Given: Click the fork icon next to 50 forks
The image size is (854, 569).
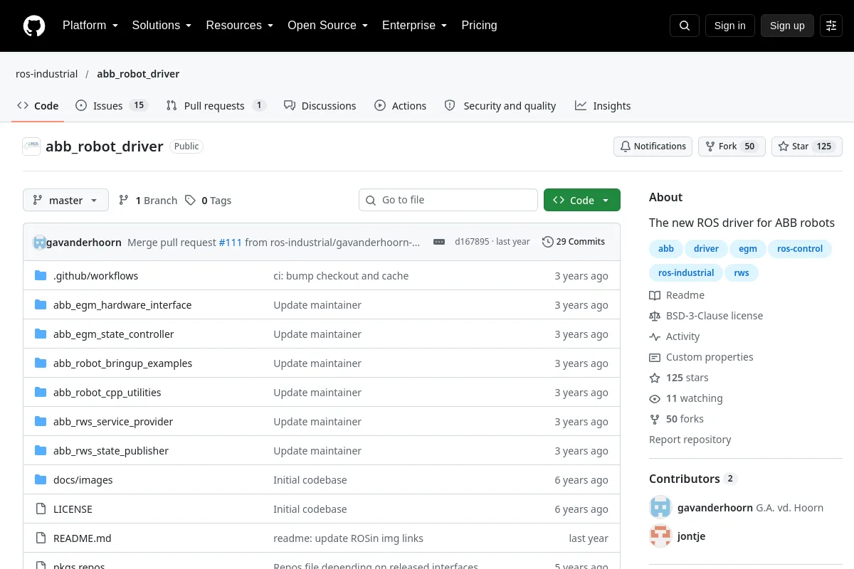Looking at the screenshot, I should (x=655, y=419).
